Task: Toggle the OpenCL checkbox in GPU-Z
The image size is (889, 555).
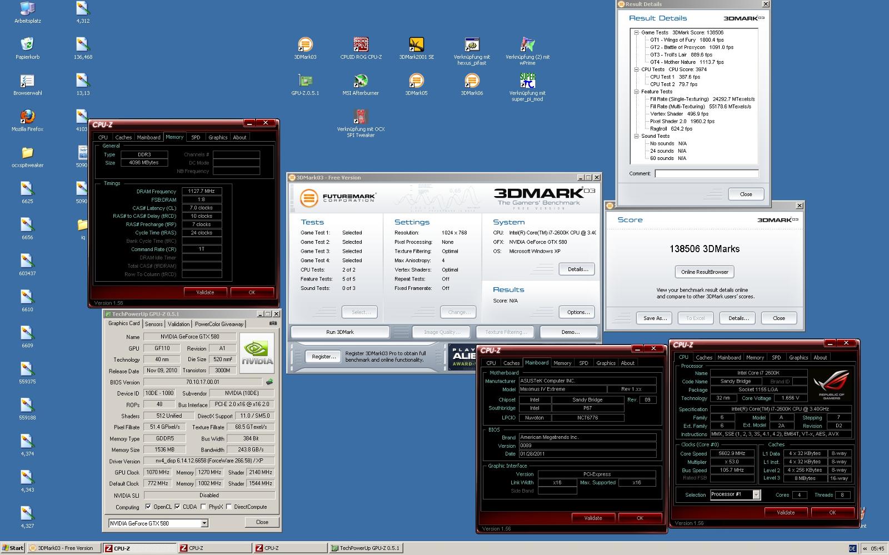Action: point(148,507)
